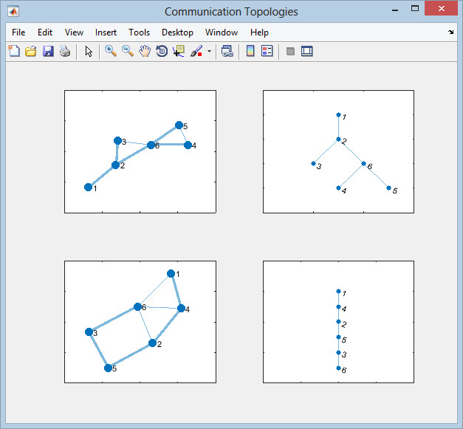This screenshot has height=429, width=463.
Task: Select the Zoom In magnifier tool
Action: (x=111, y=51)
